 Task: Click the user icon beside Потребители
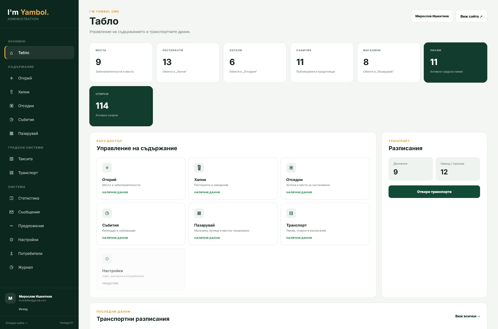click(12, 254)
